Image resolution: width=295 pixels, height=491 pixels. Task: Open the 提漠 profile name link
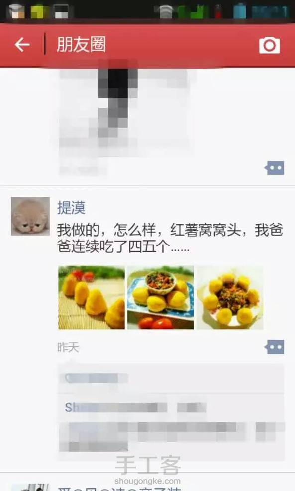point(71,207)
